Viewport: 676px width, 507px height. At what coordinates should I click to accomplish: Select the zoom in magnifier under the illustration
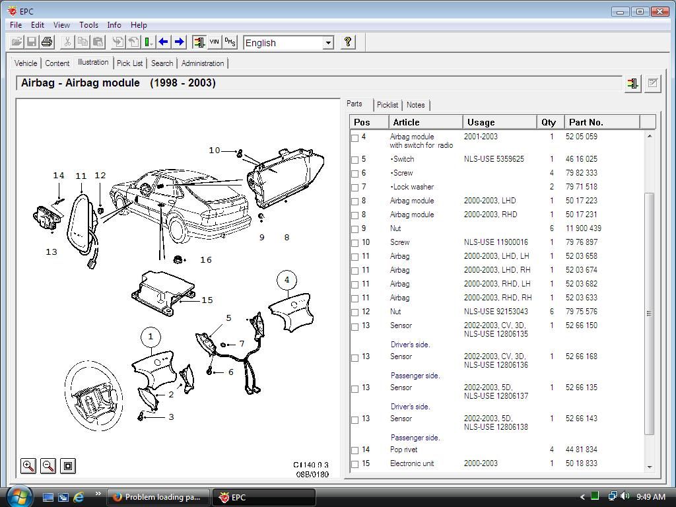click(28, 465)
